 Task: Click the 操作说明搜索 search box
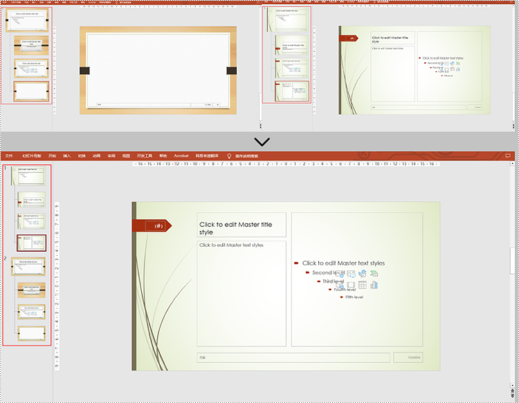(246, 156)
